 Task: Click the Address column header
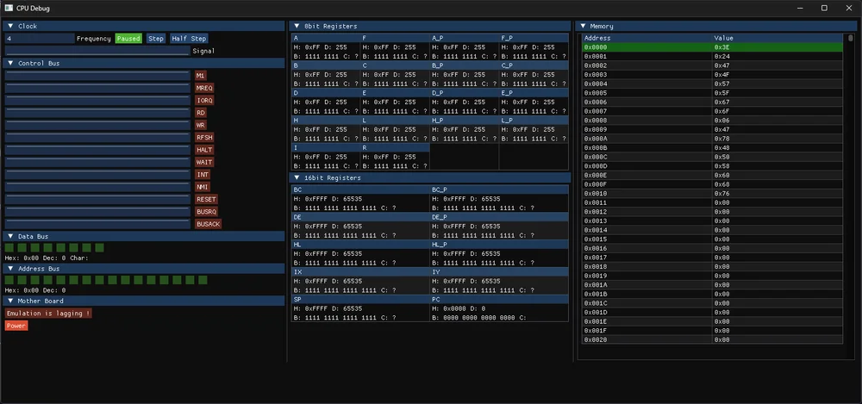(x=597, y=38)
